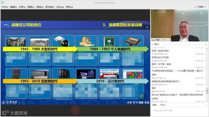The image size is (209, 117).
Task: Click the 耐挥，挡子弹 chat message
Action: click(161, 64)
